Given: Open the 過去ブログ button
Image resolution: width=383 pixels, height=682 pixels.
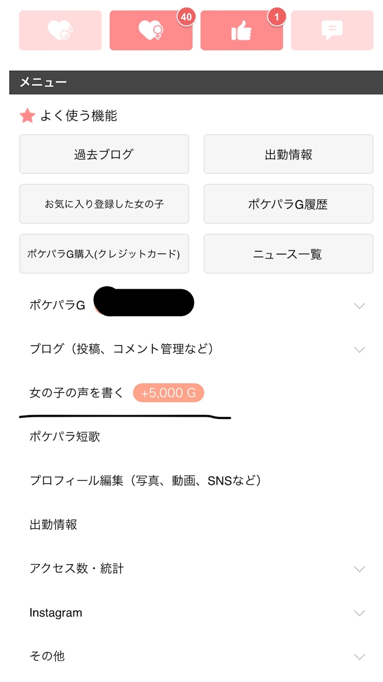Looking at the screenshot, I should [x=104, y=154].
